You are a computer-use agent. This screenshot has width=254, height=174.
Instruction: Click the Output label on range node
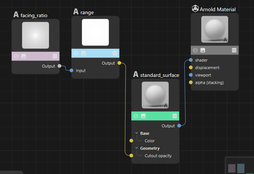point(108,63)
